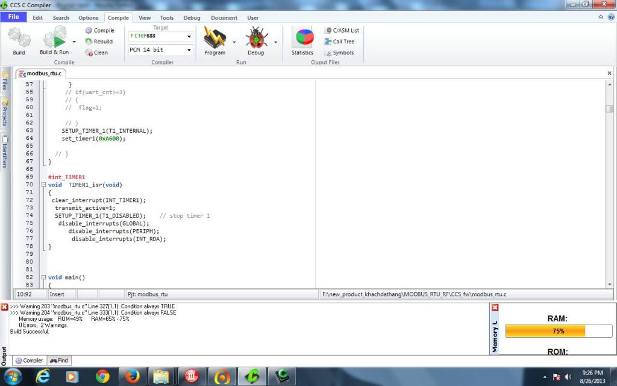Close the Memory panel with its red X
The image size is (617, 386).
(x=495, y=307)
